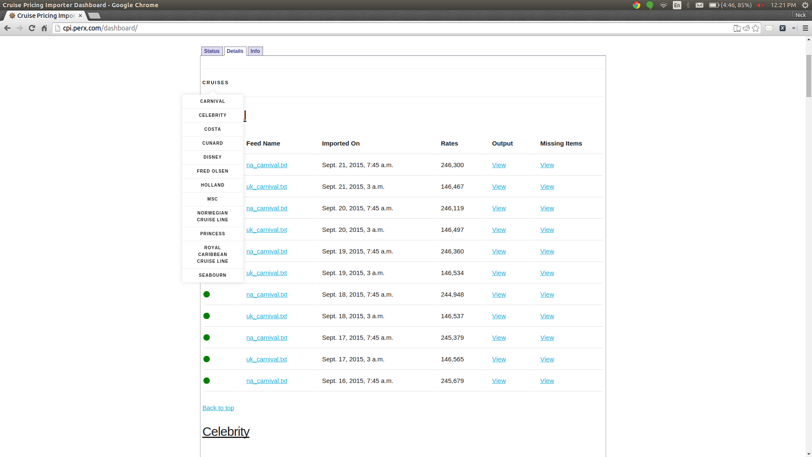Click the device/translate icon in address bar
Screen dimensions: 812x457
point(737,28)
